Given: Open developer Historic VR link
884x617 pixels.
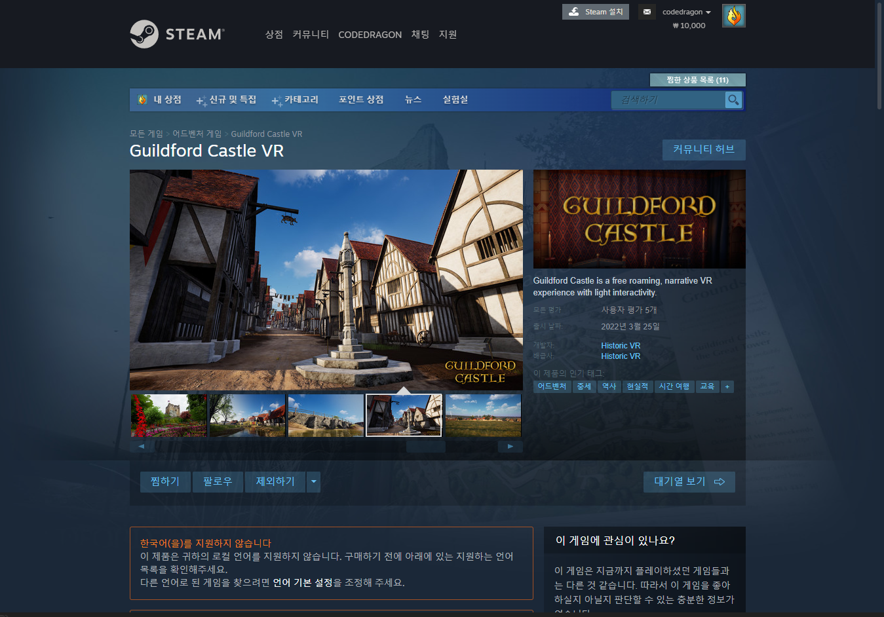Looking at the screenshot, I should click(621, 346).
